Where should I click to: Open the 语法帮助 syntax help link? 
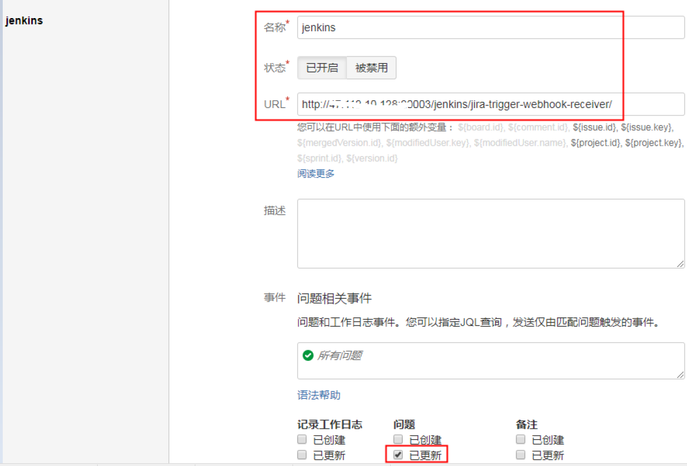click(x=319, y=395)
